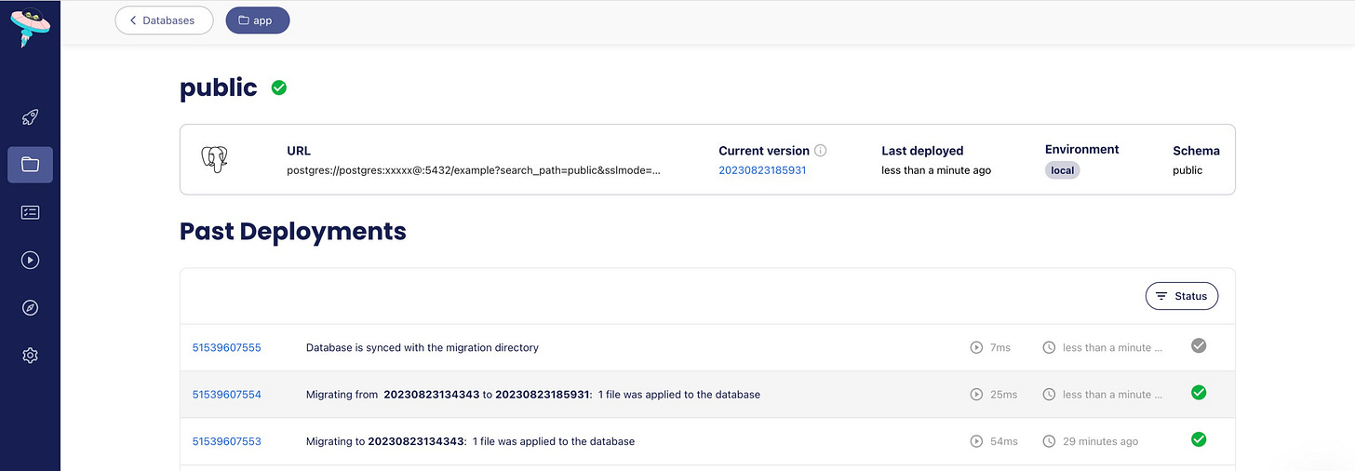Click 'Database is synced with the migration directory'
The image size is (1355, 471).
tap(423, 347)
